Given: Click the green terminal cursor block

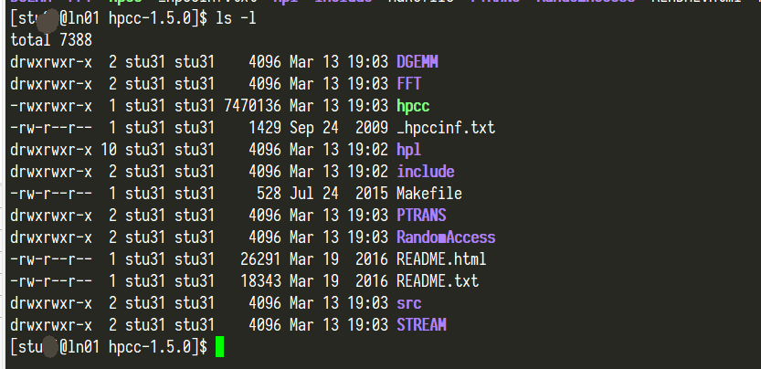Looking at the screenshot, I should [218, 347].
